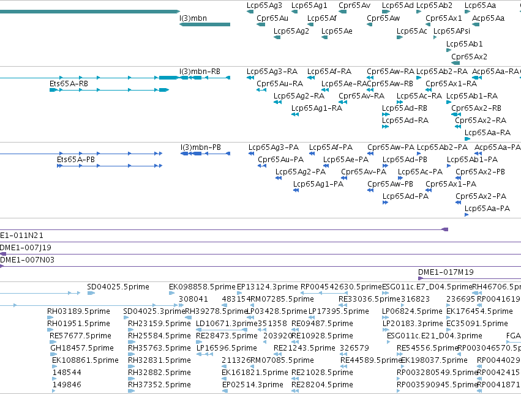Click transcript Lcp65Ag1-RA
The image size is (521, 394).
pyautogui.click(x=317, y=108)
